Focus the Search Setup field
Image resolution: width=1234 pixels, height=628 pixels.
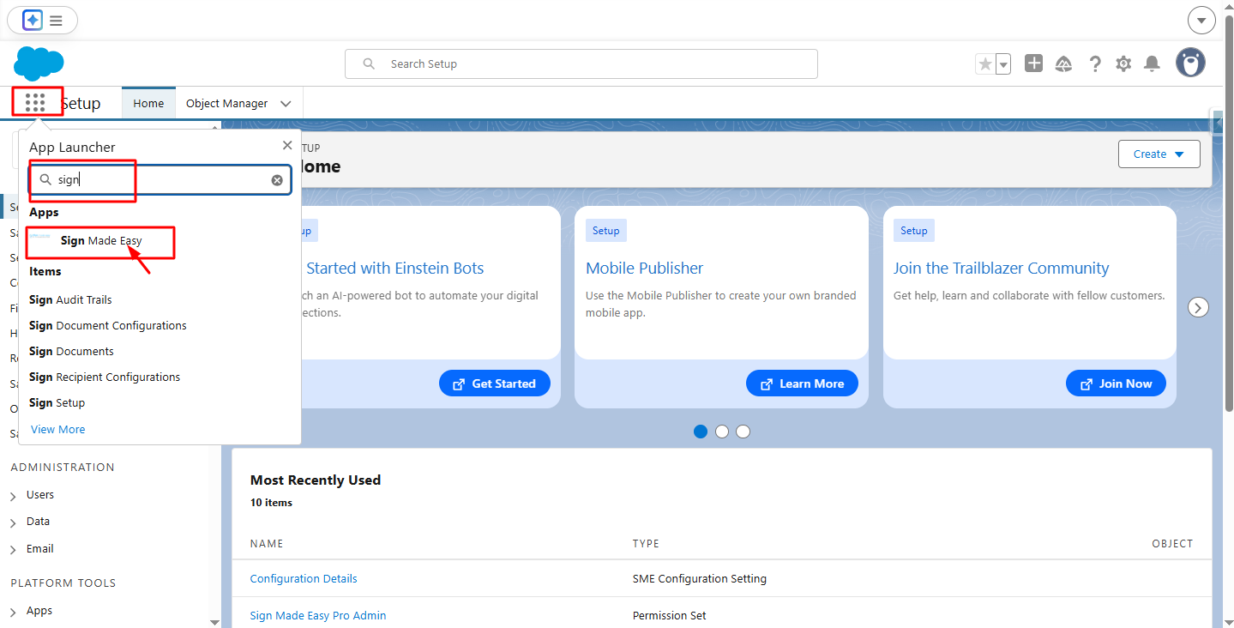(x=581, y=63)
